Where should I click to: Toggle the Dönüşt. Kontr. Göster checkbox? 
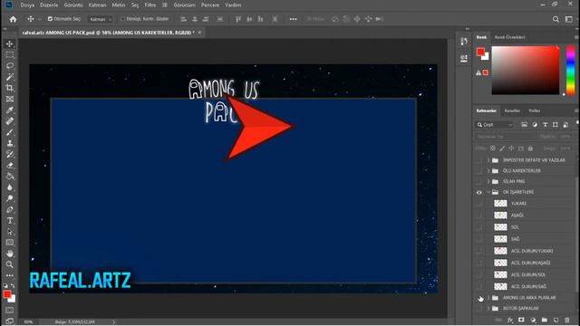(122, 19)
